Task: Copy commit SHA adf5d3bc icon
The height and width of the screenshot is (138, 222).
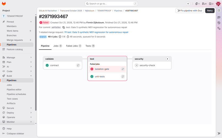Action: (64, 27)
